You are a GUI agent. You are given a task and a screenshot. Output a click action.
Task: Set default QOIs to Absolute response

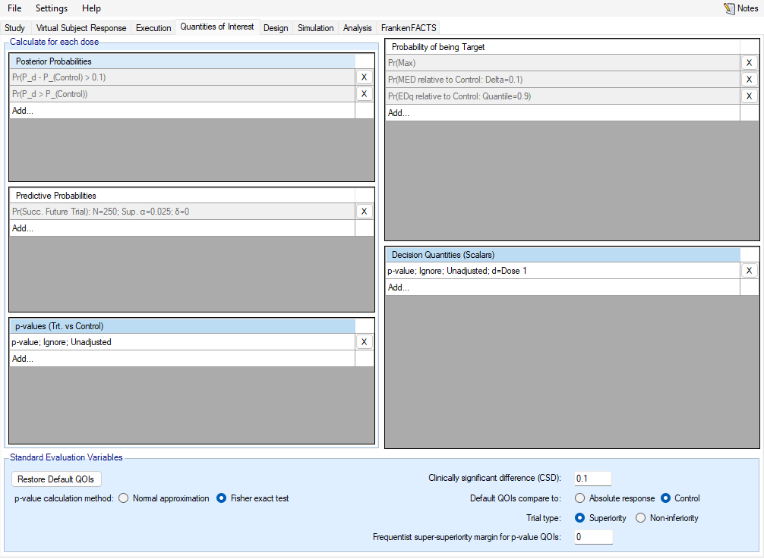coord(580,498)
